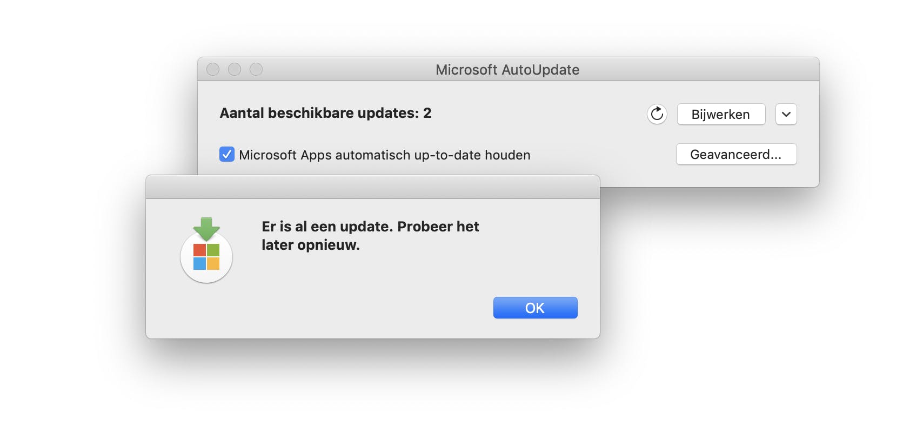Viewport: 923px width, 425px height.
Task: Disable automatically keeping Microsoft Apps up-to-date checkbox
Action: tap(227, 155)
